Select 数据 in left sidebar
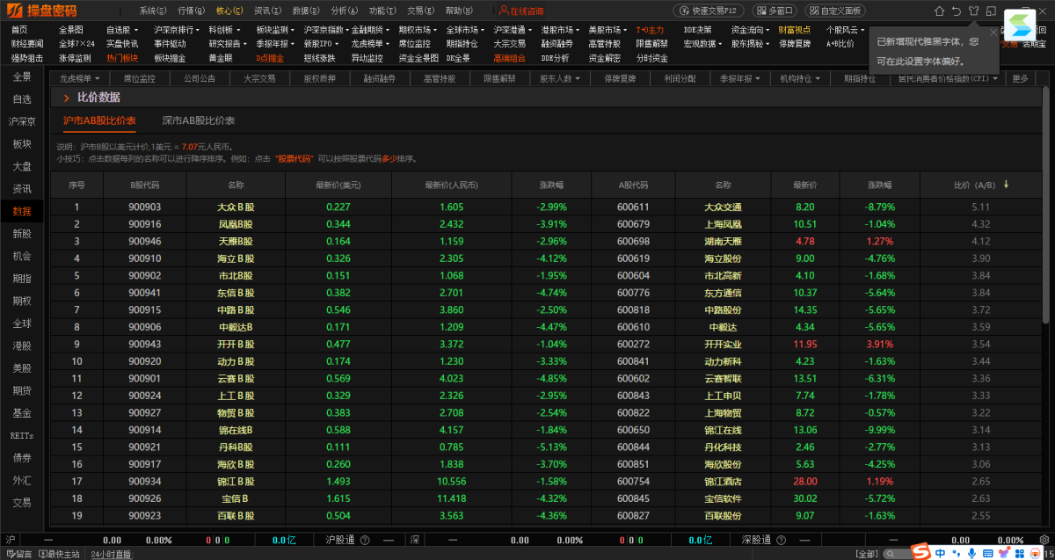This screenshot has width=1055, height=560. (22, 212)
